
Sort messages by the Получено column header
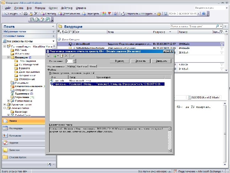(x=165, y=32)
